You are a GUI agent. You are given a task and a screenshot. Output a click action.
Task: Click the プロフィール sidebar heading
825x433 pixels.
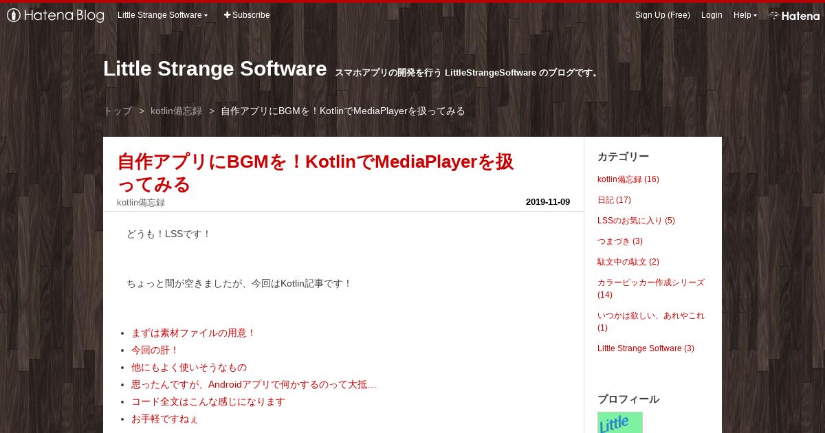pyautogui.click(x=628, y=399)
